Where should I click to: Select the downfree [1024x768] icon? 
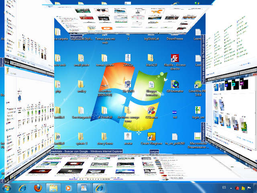pos(105,88)
